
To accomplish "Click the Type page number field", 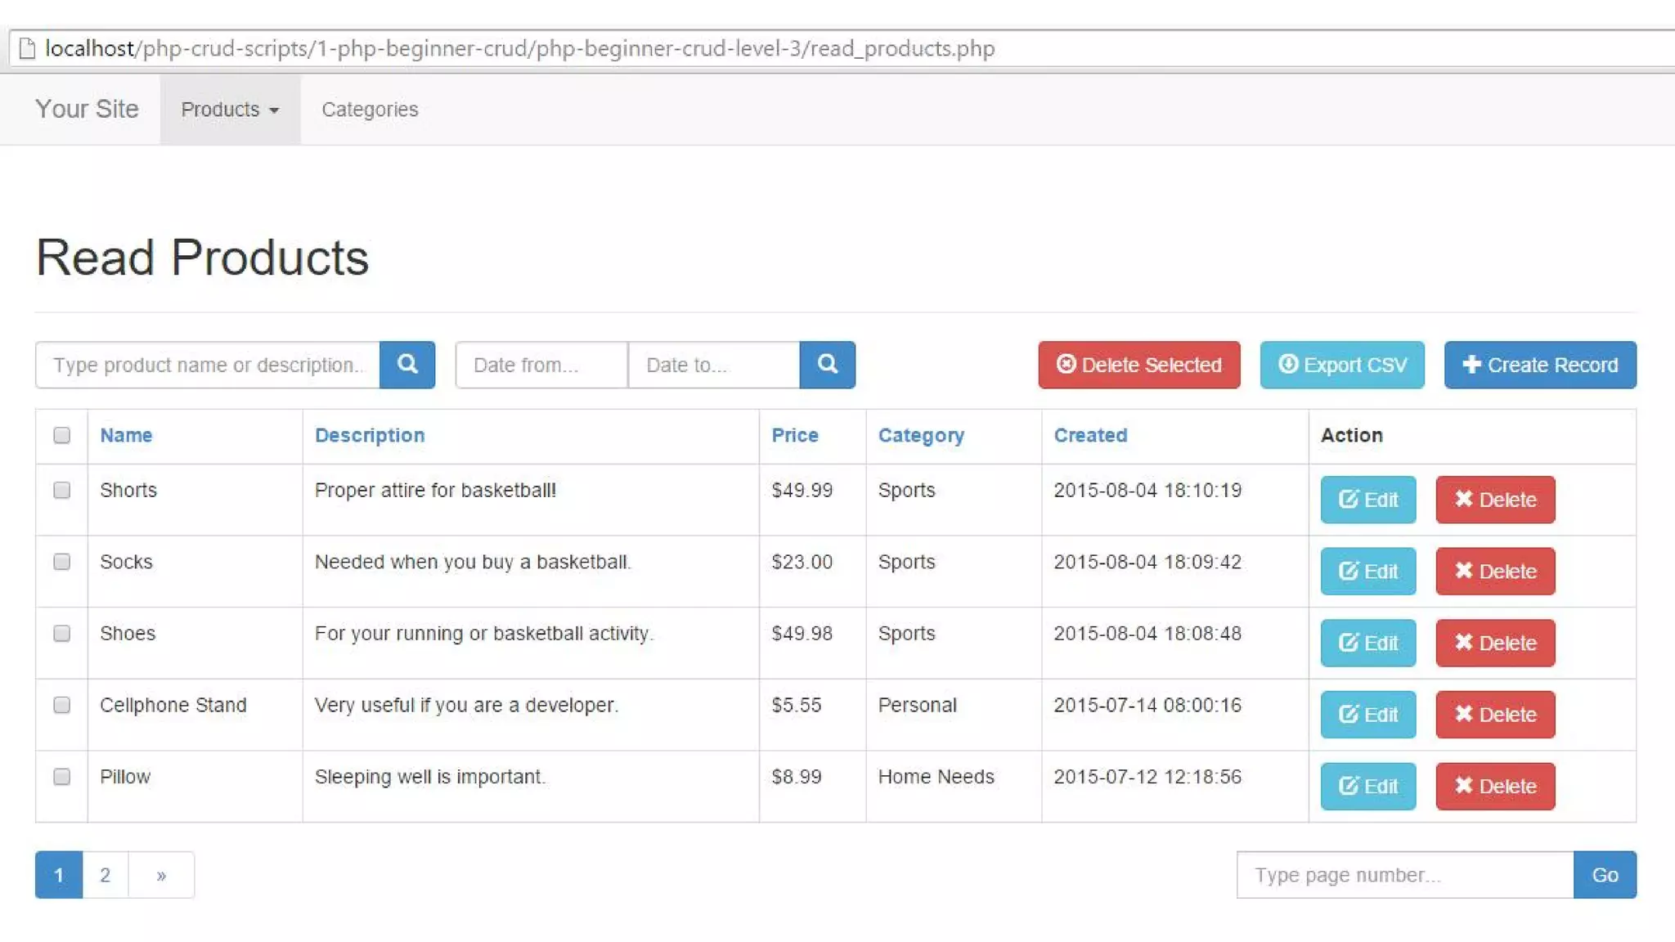I will 1404,875.
